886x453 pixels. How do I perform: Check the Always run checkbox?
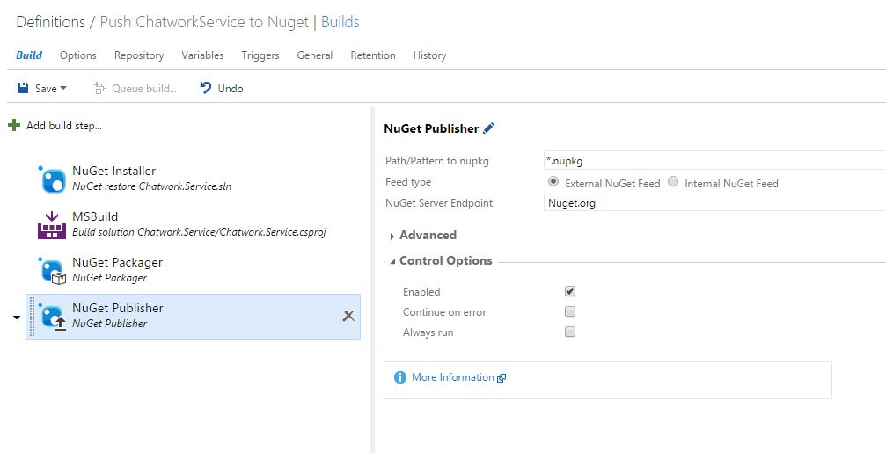coord(570,332)
